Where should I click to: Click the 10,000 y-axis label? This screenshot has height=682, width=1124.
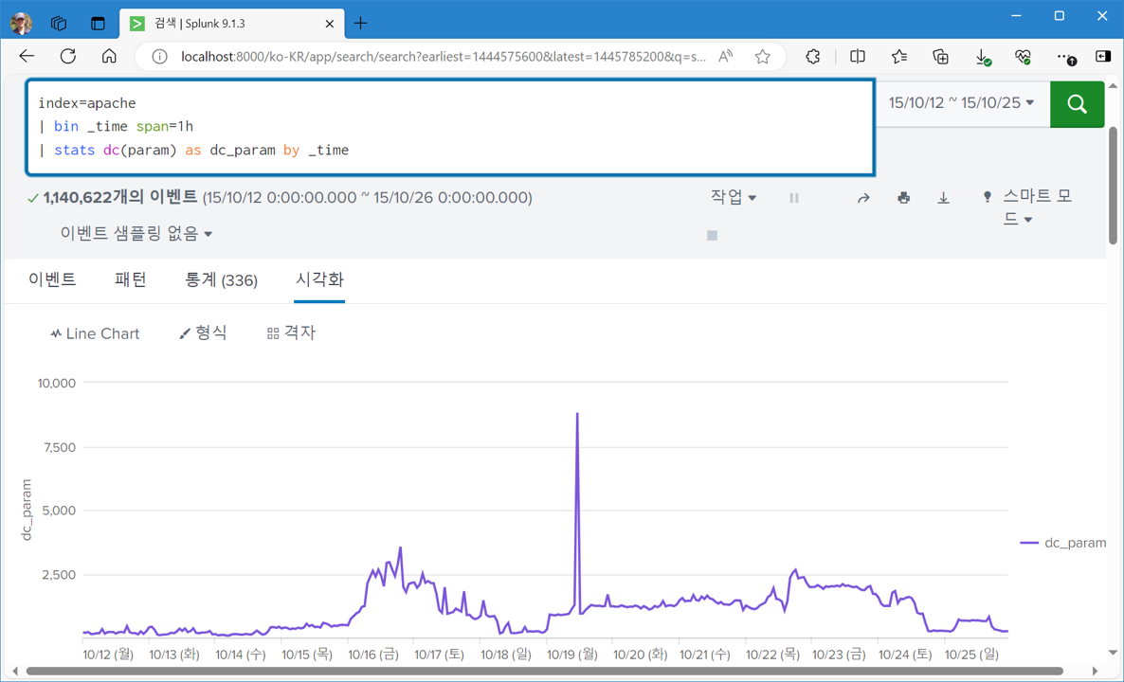click(57, 384)
